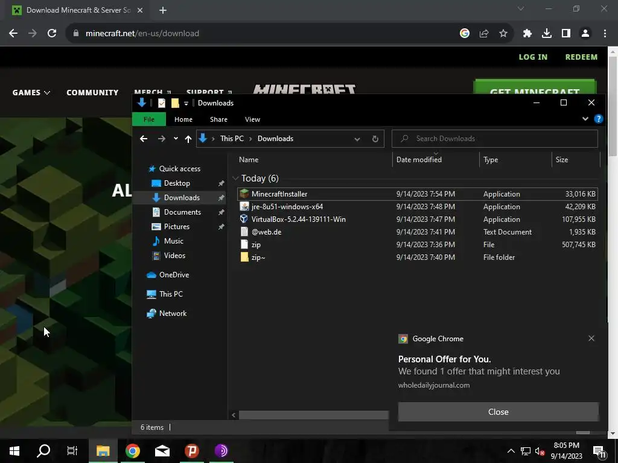Viewport: 618px width, 463px height.
Task: Click Close button on Chrome notification
Action: pyautogui.click(x=498, y=412)
